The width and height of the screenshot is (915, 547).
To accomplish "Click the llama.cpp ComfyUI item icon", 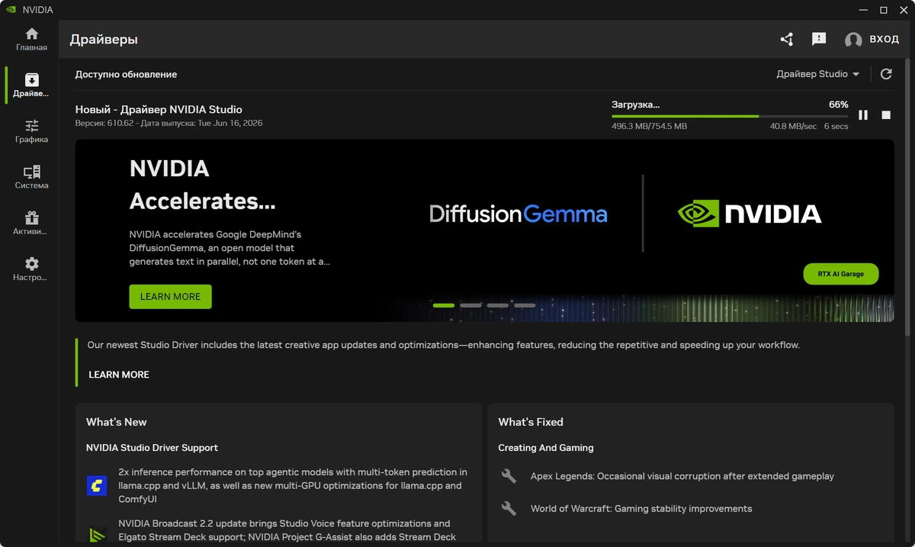I will click(x=97, y=486).
